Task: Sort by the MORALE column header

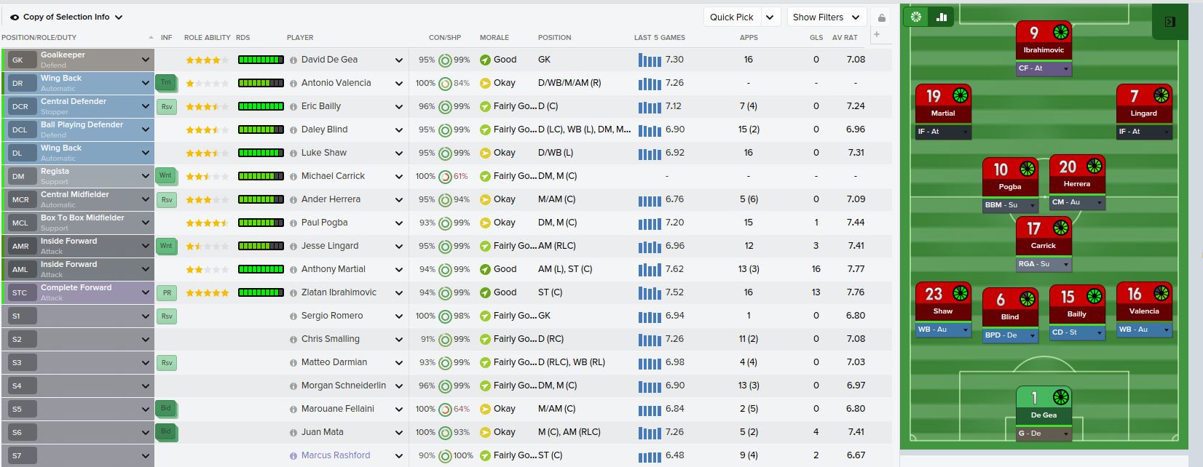Action: click(x=494, y=37)
